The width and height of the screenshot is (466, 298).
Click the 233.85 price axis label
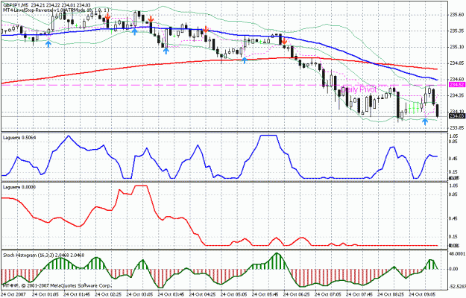(457, 127)
